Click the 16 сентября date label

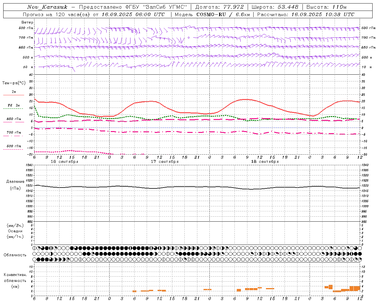pos(65,162)
